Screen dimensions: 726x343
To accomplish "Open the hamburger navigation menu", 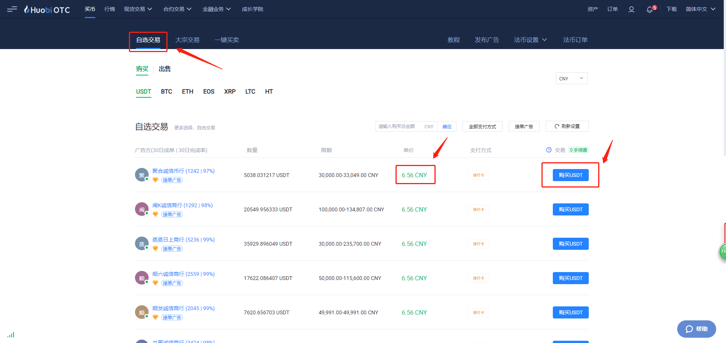I will pos(12,9).
